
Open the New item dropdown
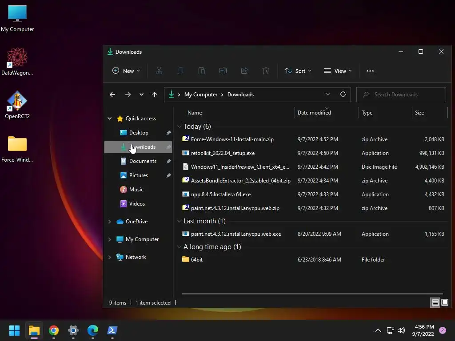click(126, 71)
